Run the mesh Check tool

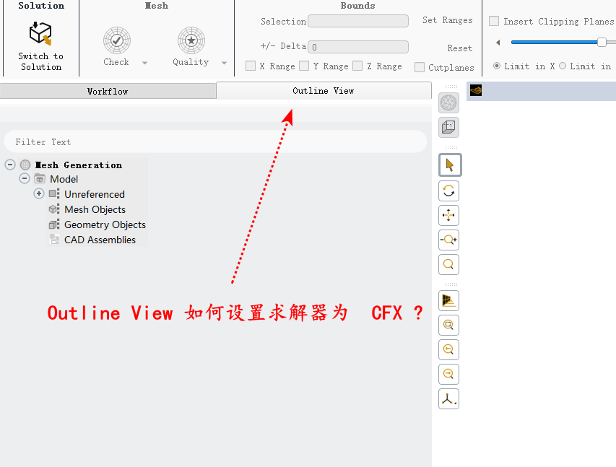tap(117, 40)
